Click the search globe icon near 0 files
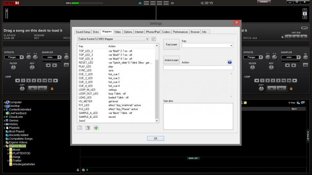 pyautogui.click(x=298, y=103)
